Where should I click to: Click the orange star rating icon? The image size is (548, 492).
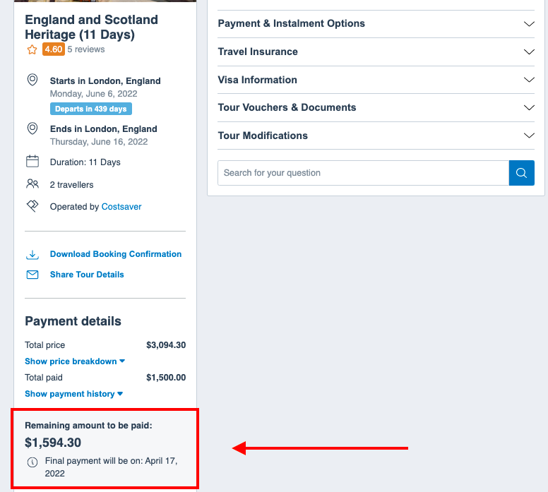32,49
